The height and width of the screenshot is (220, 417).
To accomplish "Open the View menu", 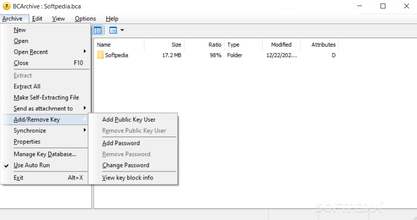I will [x=58, y=18].
